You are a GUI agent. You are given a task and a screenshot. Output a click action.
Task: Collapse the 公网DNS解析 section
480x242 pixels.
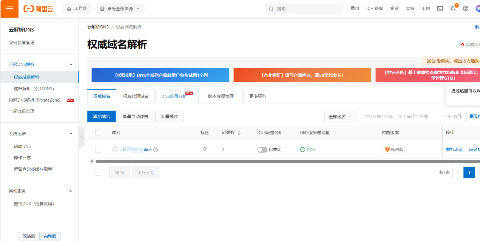(71, 65)
